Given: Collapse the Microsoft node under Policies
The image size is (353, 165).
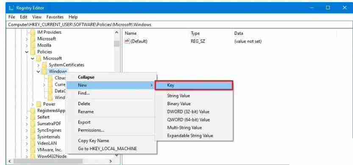Looking at the screenshot, I should 33,59.
